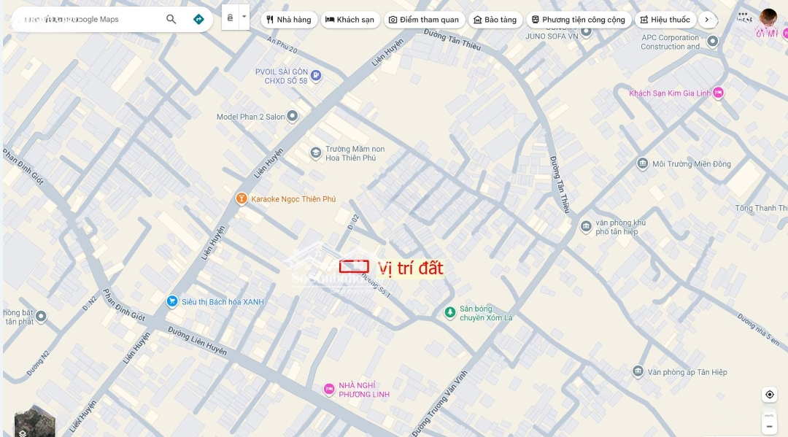Select the PVOIL Sài Gòn gas station pin

(316, 75)
